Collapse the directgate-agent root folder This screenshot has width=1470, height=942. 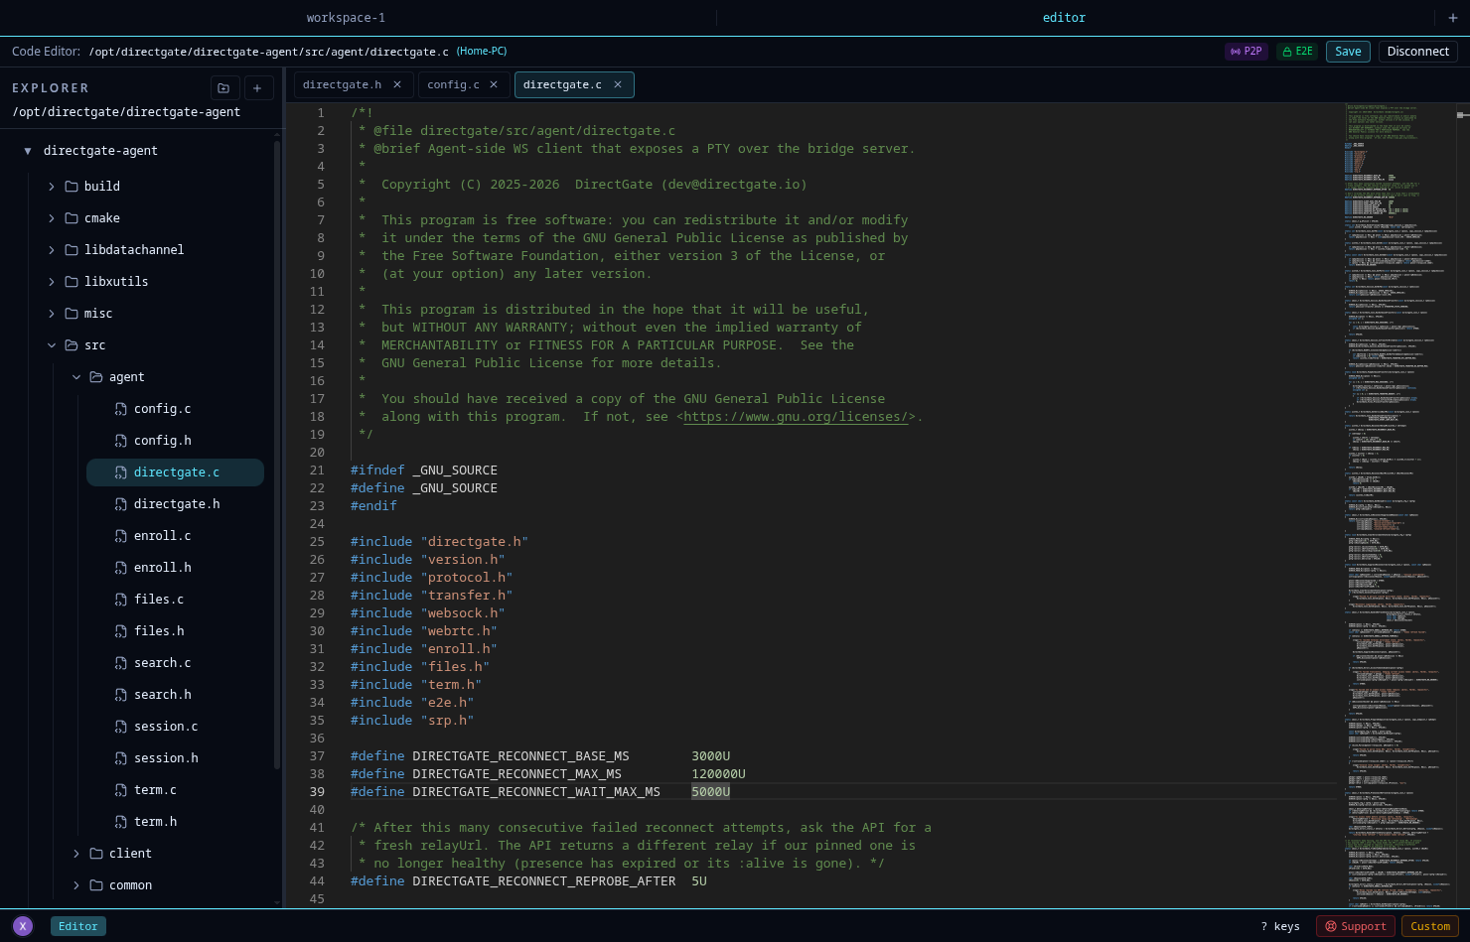[x=28, y=151]
